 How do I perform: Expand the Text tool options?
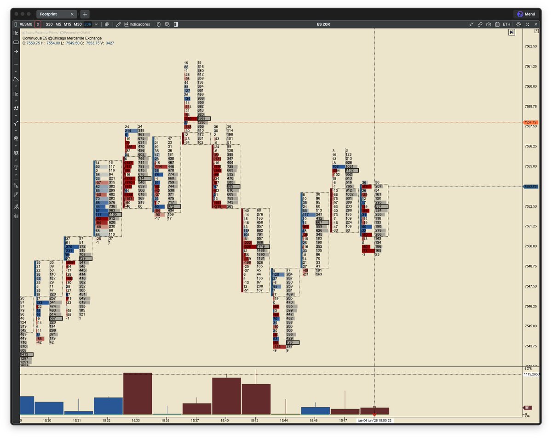pyautogui.click(x=16, y=175)
